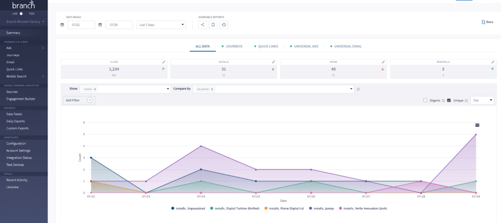Enable the Organic checkbox
Screen dimensions: 501x223
[x=425, y=101]
